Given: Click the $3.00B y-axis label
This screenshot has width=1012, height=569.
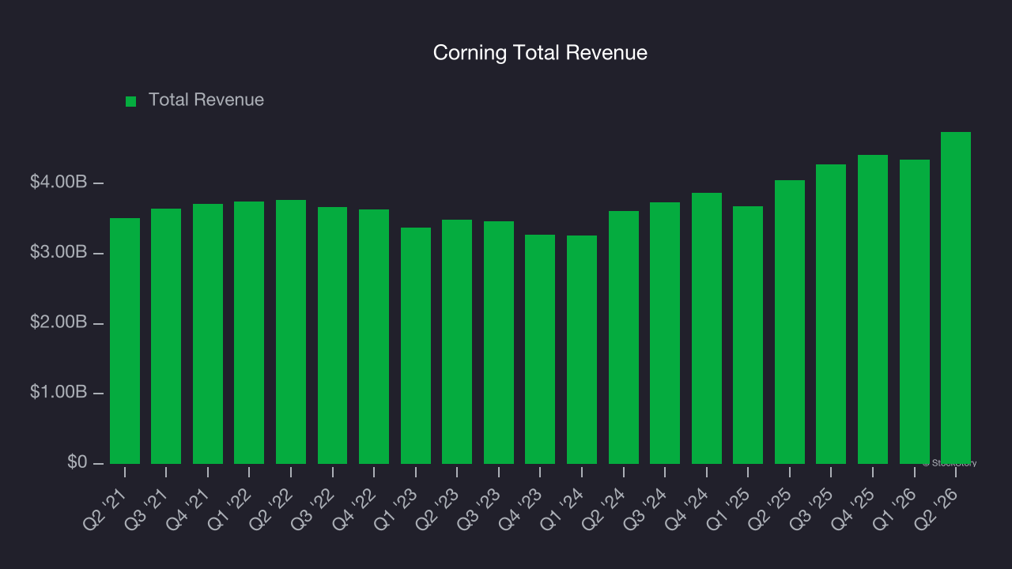Looking at the screenshot, I should point(59,253).
